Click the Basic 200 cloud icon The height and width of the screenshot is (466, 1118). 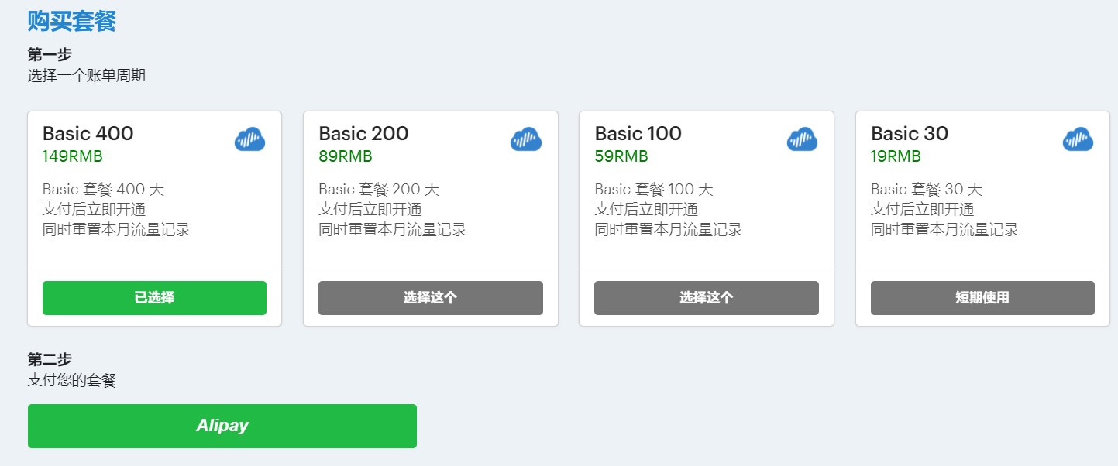tap(526, 139)
